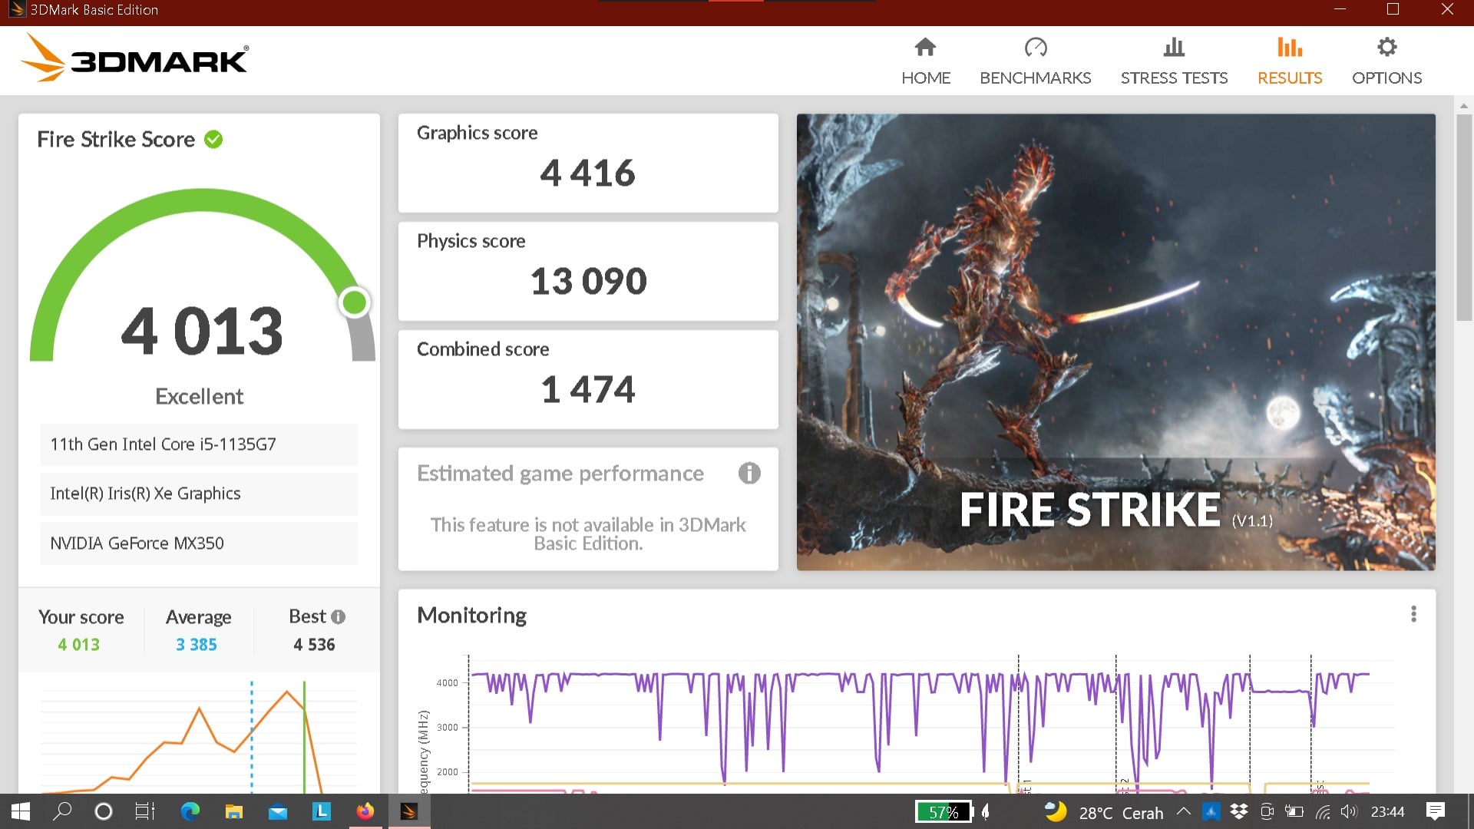Go to the HOME section
The height and width of the screenshot is (829, 1474).
pos(926,61)
